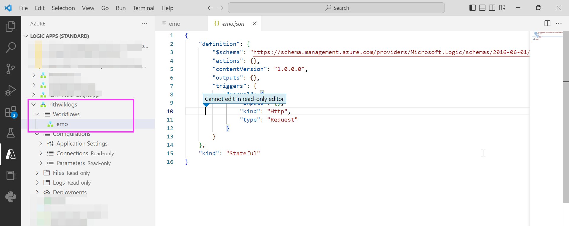The width and height of the screenshot is (569, 226).
Task: Open the Help menu
Action: [167, 8]
